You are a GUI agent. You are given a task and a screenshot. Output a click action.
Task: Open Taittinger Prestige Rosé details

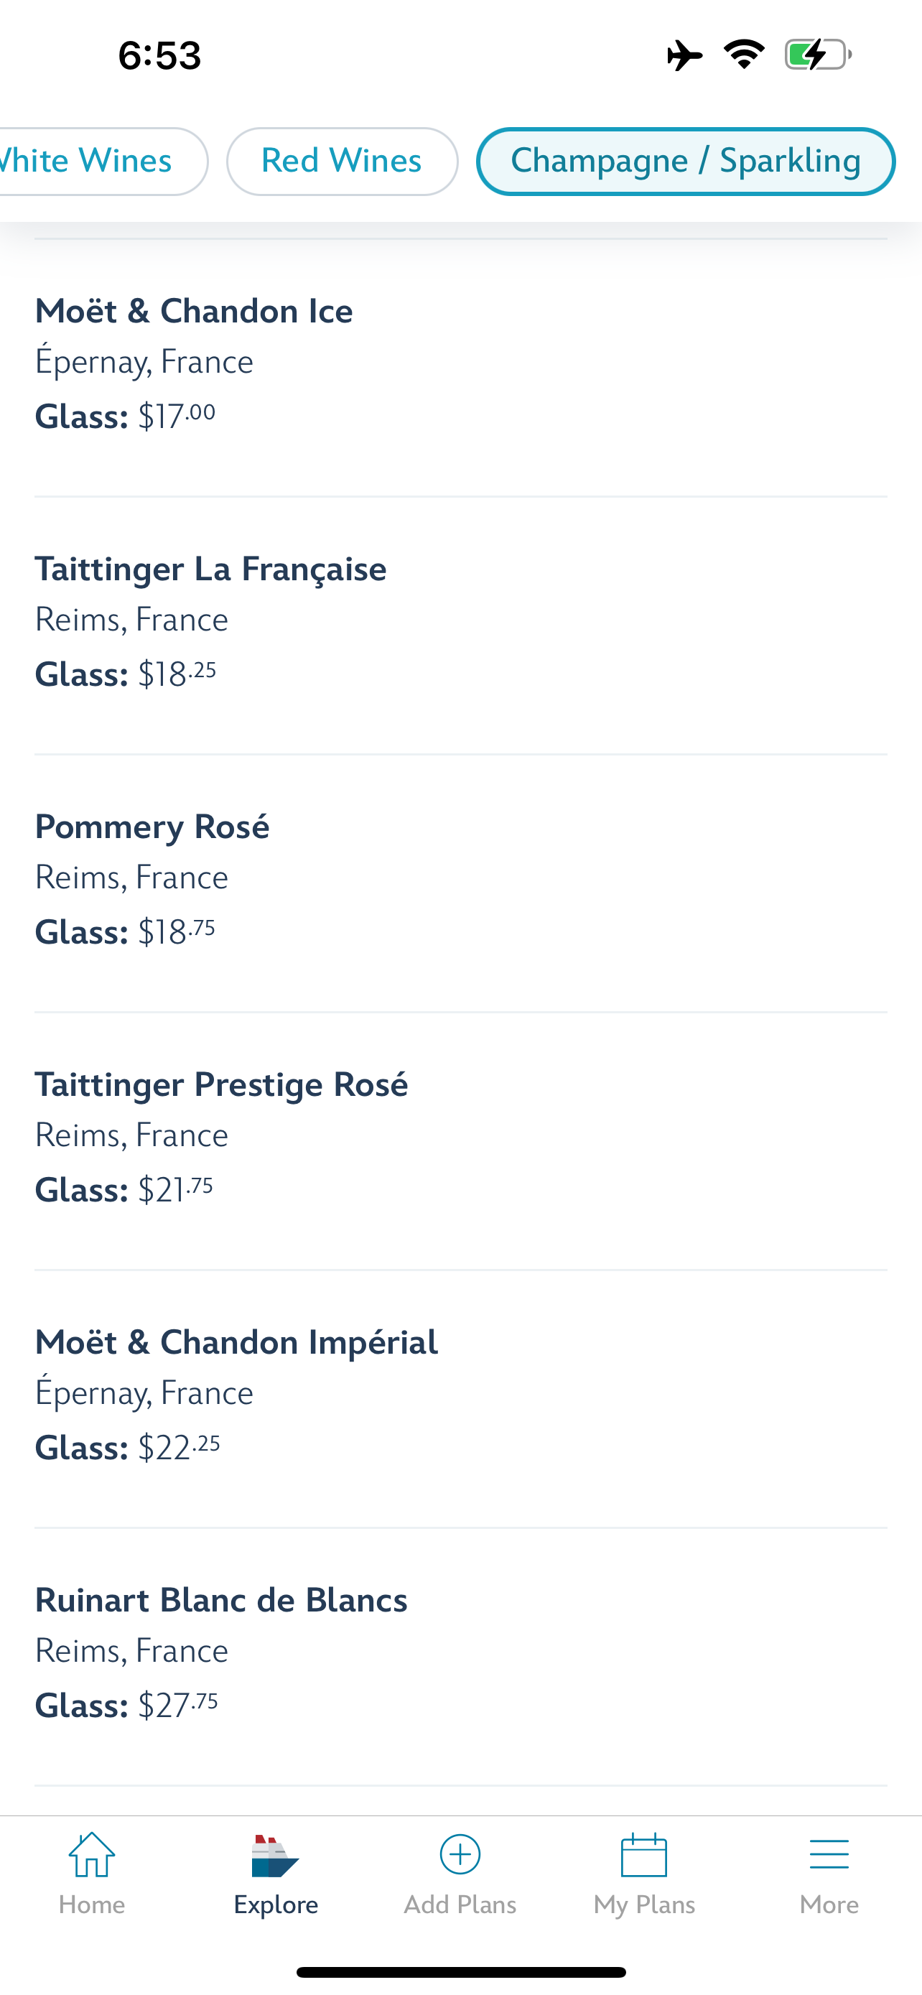pos(221,1085)
